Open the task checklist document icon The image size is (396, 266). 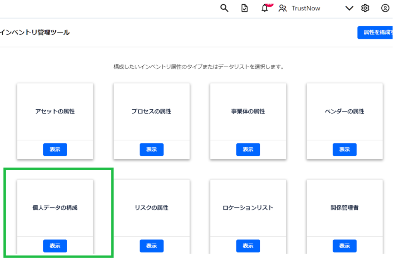(244, 8)
